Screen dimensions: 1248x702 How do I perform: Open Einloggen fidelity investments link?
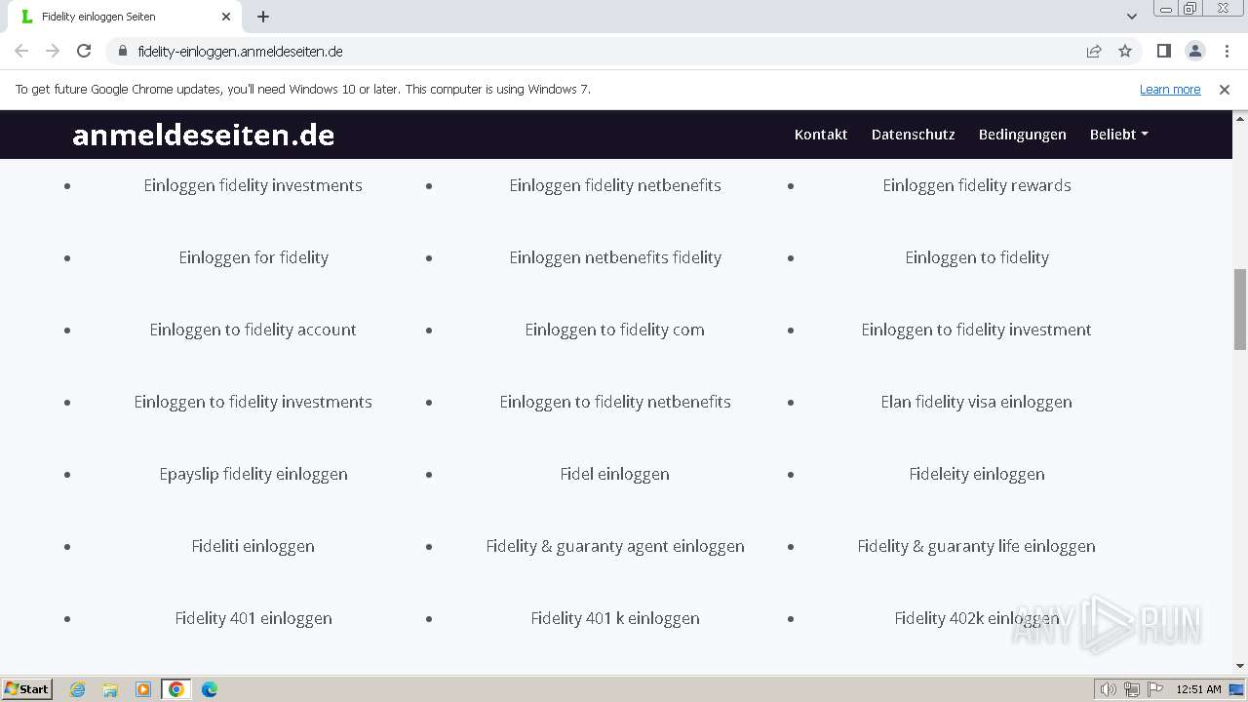(253, 185)
